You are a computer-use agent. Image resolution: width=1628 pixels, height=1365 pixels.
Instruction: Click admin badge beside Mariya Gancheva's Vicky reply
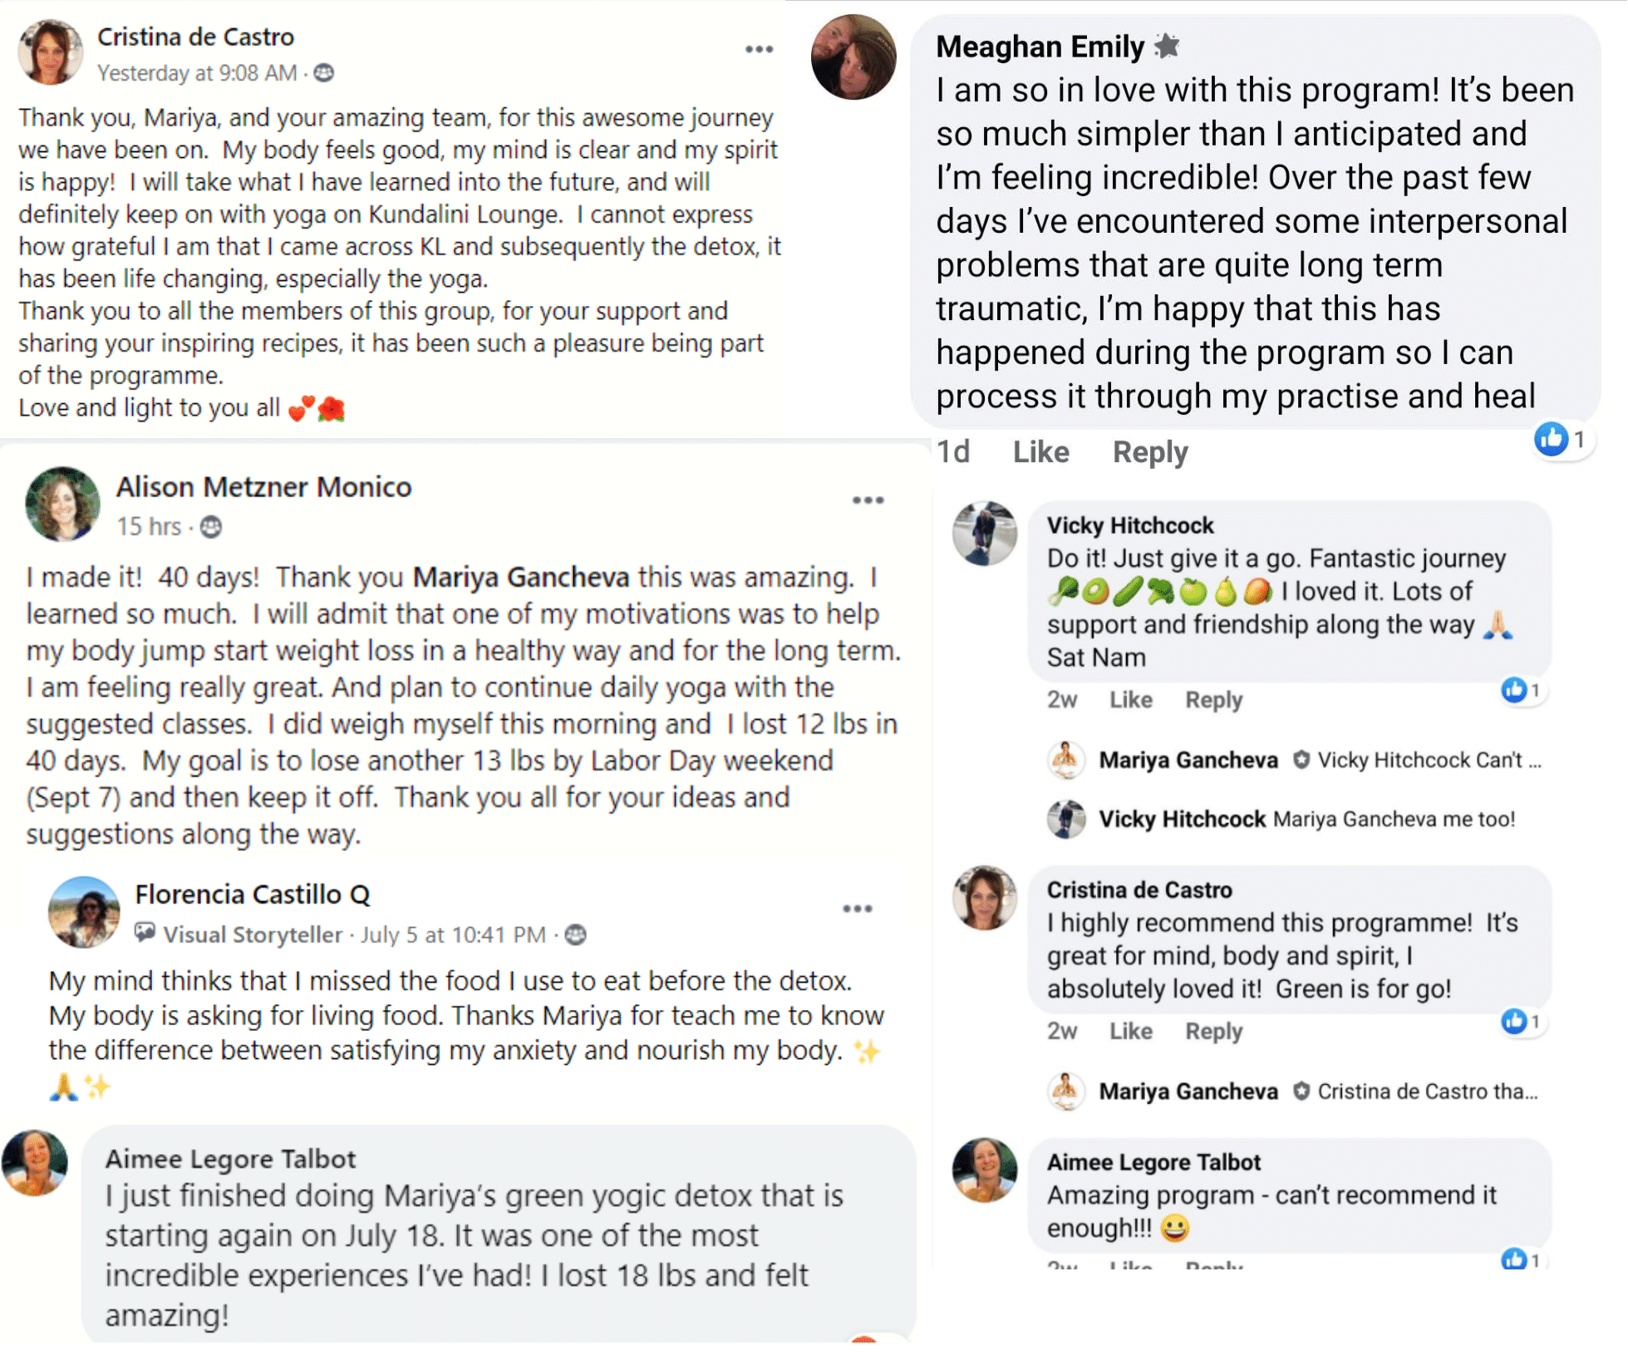1301,760
